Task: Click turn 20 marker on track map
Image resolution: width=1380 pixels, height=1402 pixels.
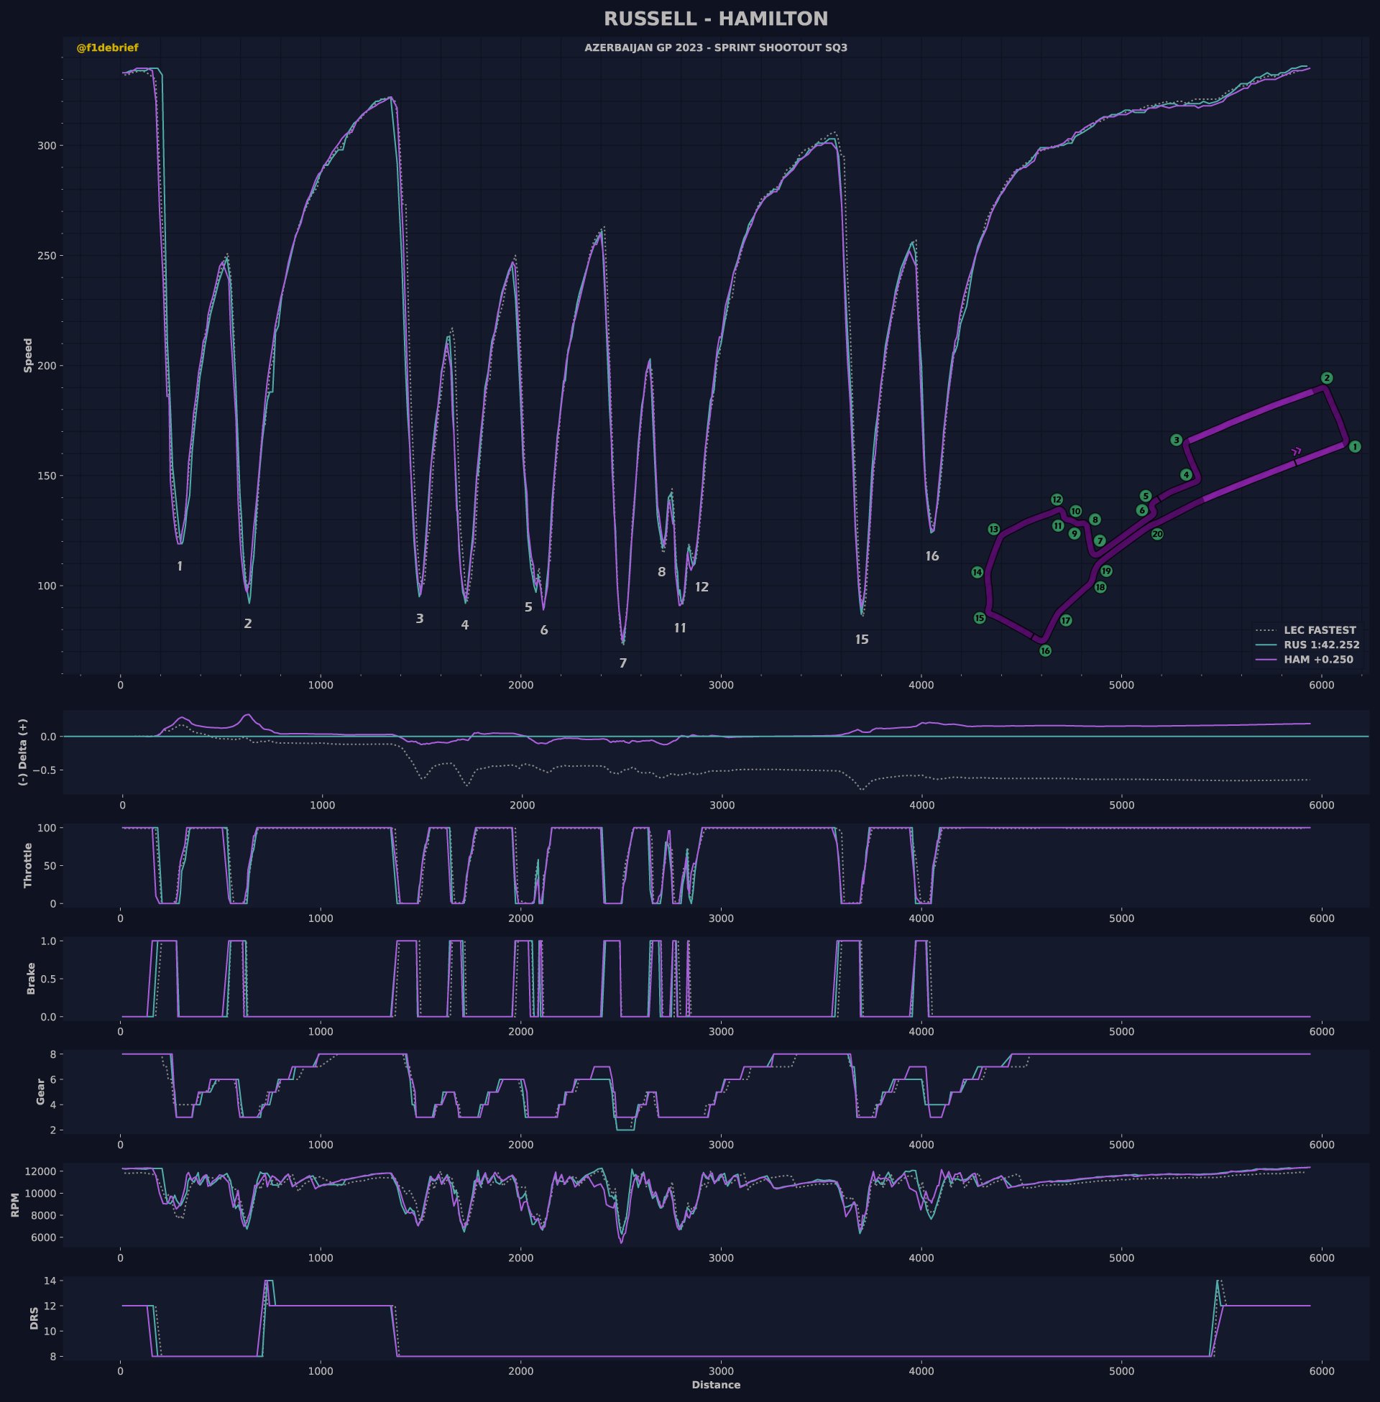Action: click(1157, 535)
